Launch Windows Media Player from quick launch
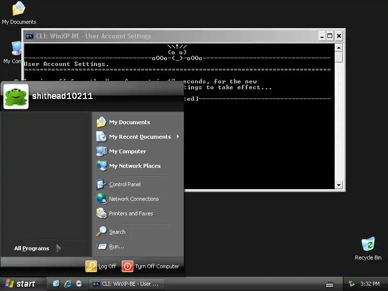This screenshot has height=291, width=388. 79,284
